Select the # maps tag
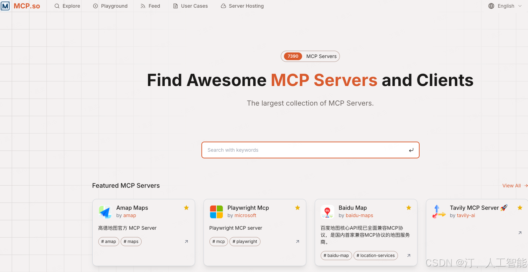This screenshot has height=272, width=528. click(x=131, y=242)
